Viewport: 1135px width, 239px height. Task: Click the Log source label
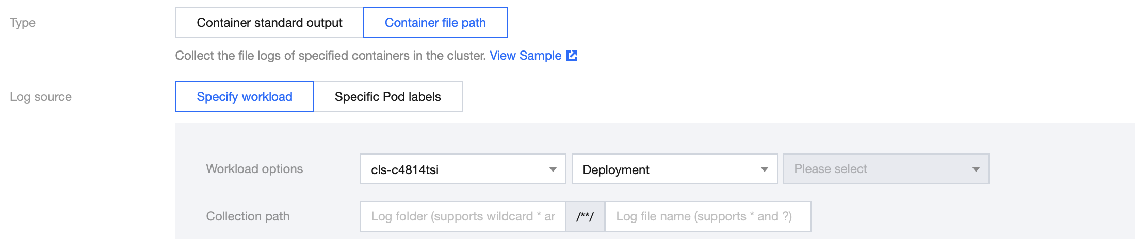(41, 97)
